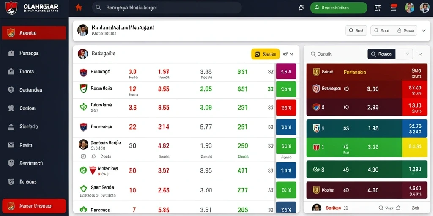Click the player avatar in the 1.59 row
433x216 pixels.
[x=83, y=144]
